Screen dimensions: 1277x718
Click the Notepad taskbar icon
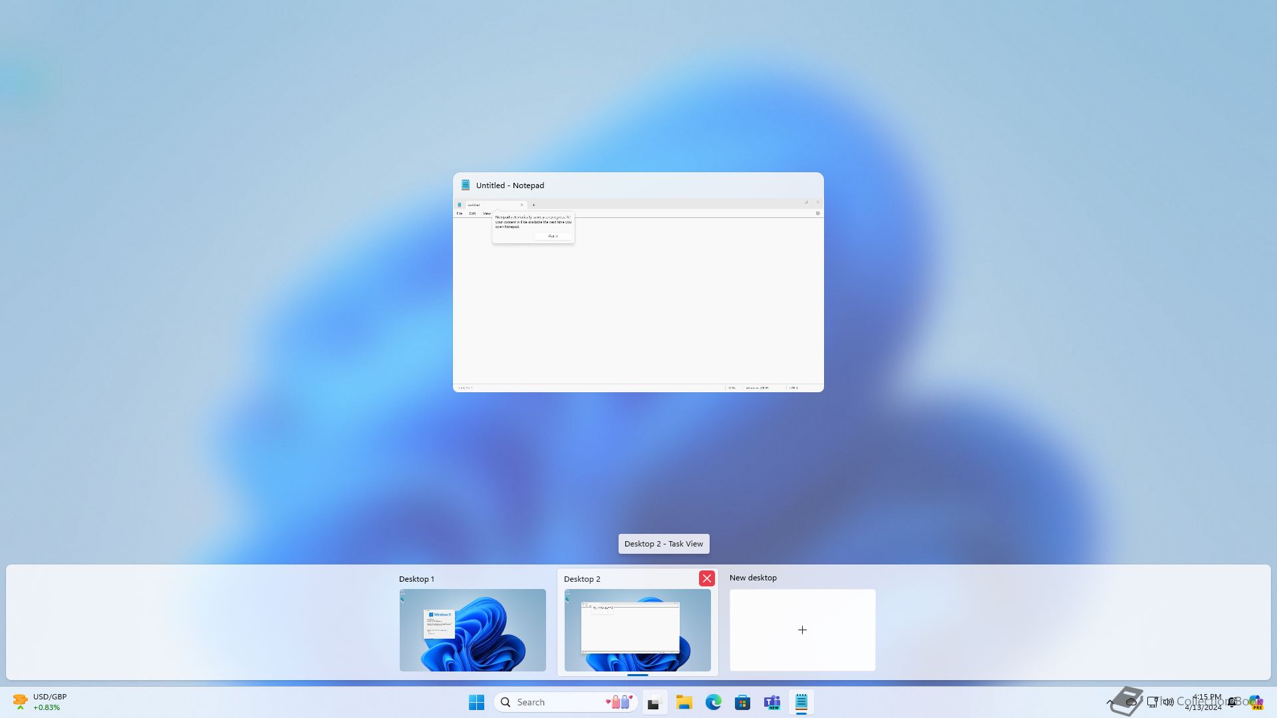pyautogui.click(x=801, y=702)
